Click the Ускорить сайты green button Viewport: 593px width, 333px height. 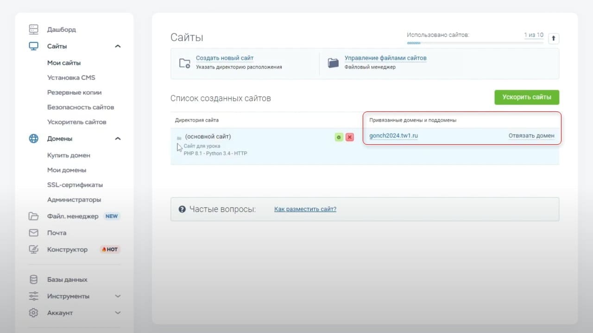pos(527,97)
